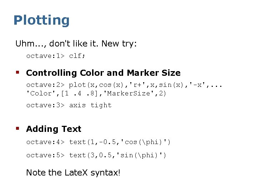Click the octave:1> prompt
The image size is (257, 193).
(x=45, y=56)
